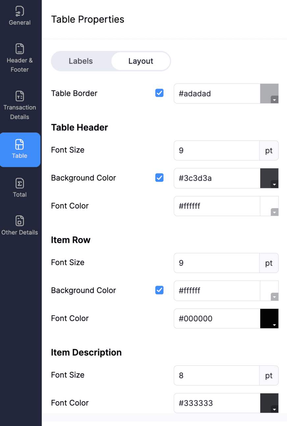The image size is (287, 426).
Task: Click the sigma icon inside Total button
Action: [x=19, y=185]
